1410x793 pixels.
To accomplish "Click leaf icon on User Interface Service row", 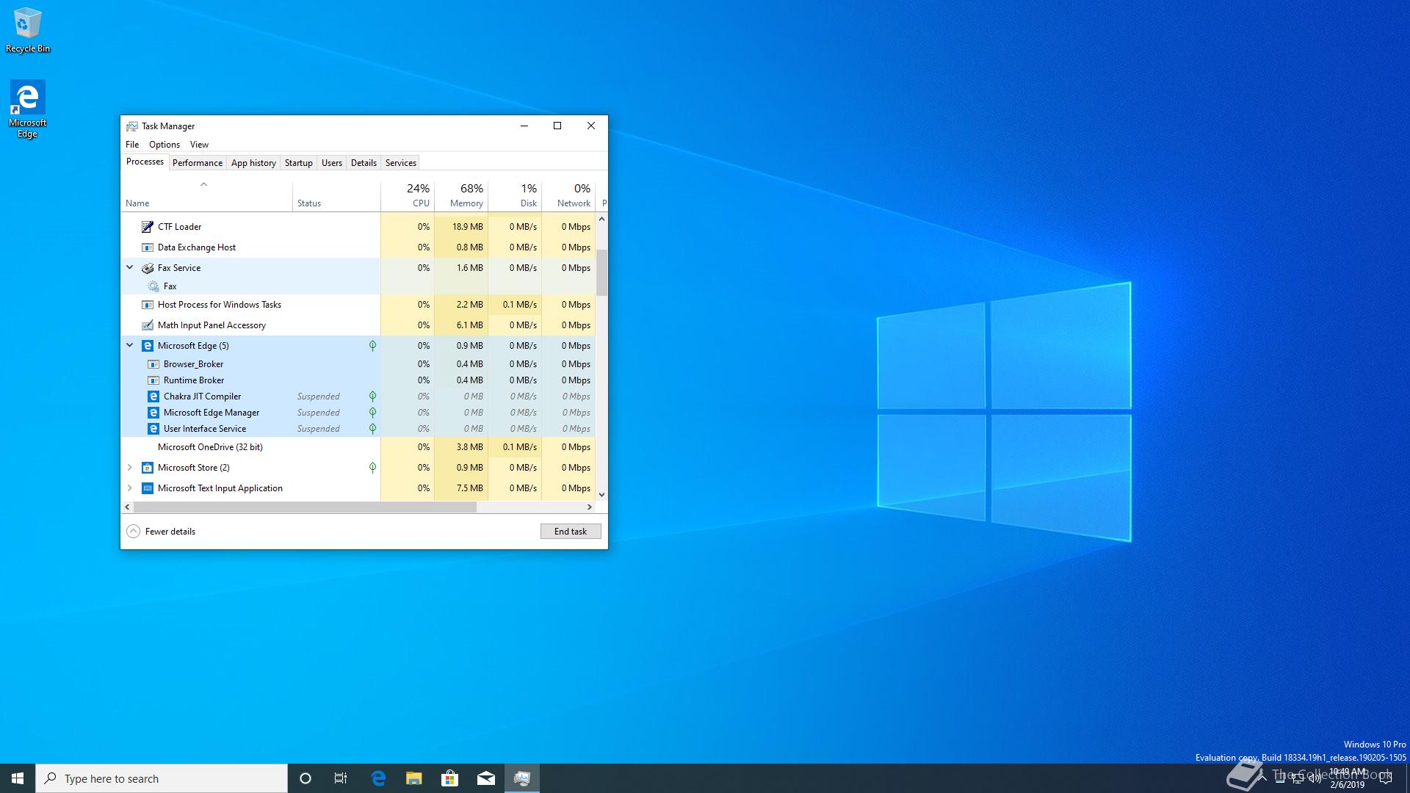I will pos(372,429).
